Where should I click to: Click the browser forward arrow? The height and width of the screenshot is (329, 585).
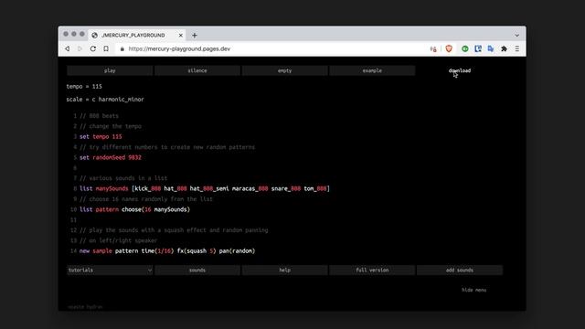pyautogui.click(x=80, y=48)
